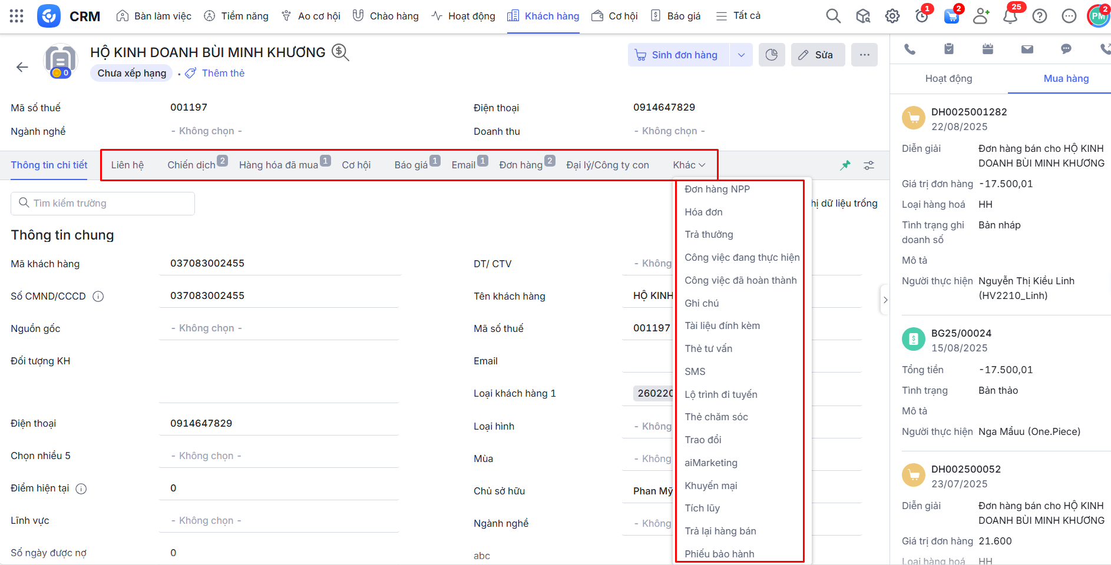Click the Tìm kiếm trường search field
Image resolution: width=1111 pixels, height=565 pixels.
[x=103, y=203]
